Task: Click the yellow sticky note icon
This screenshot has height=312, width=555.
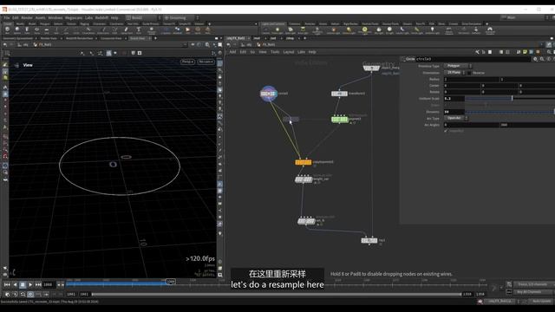Action: point(525,52)
